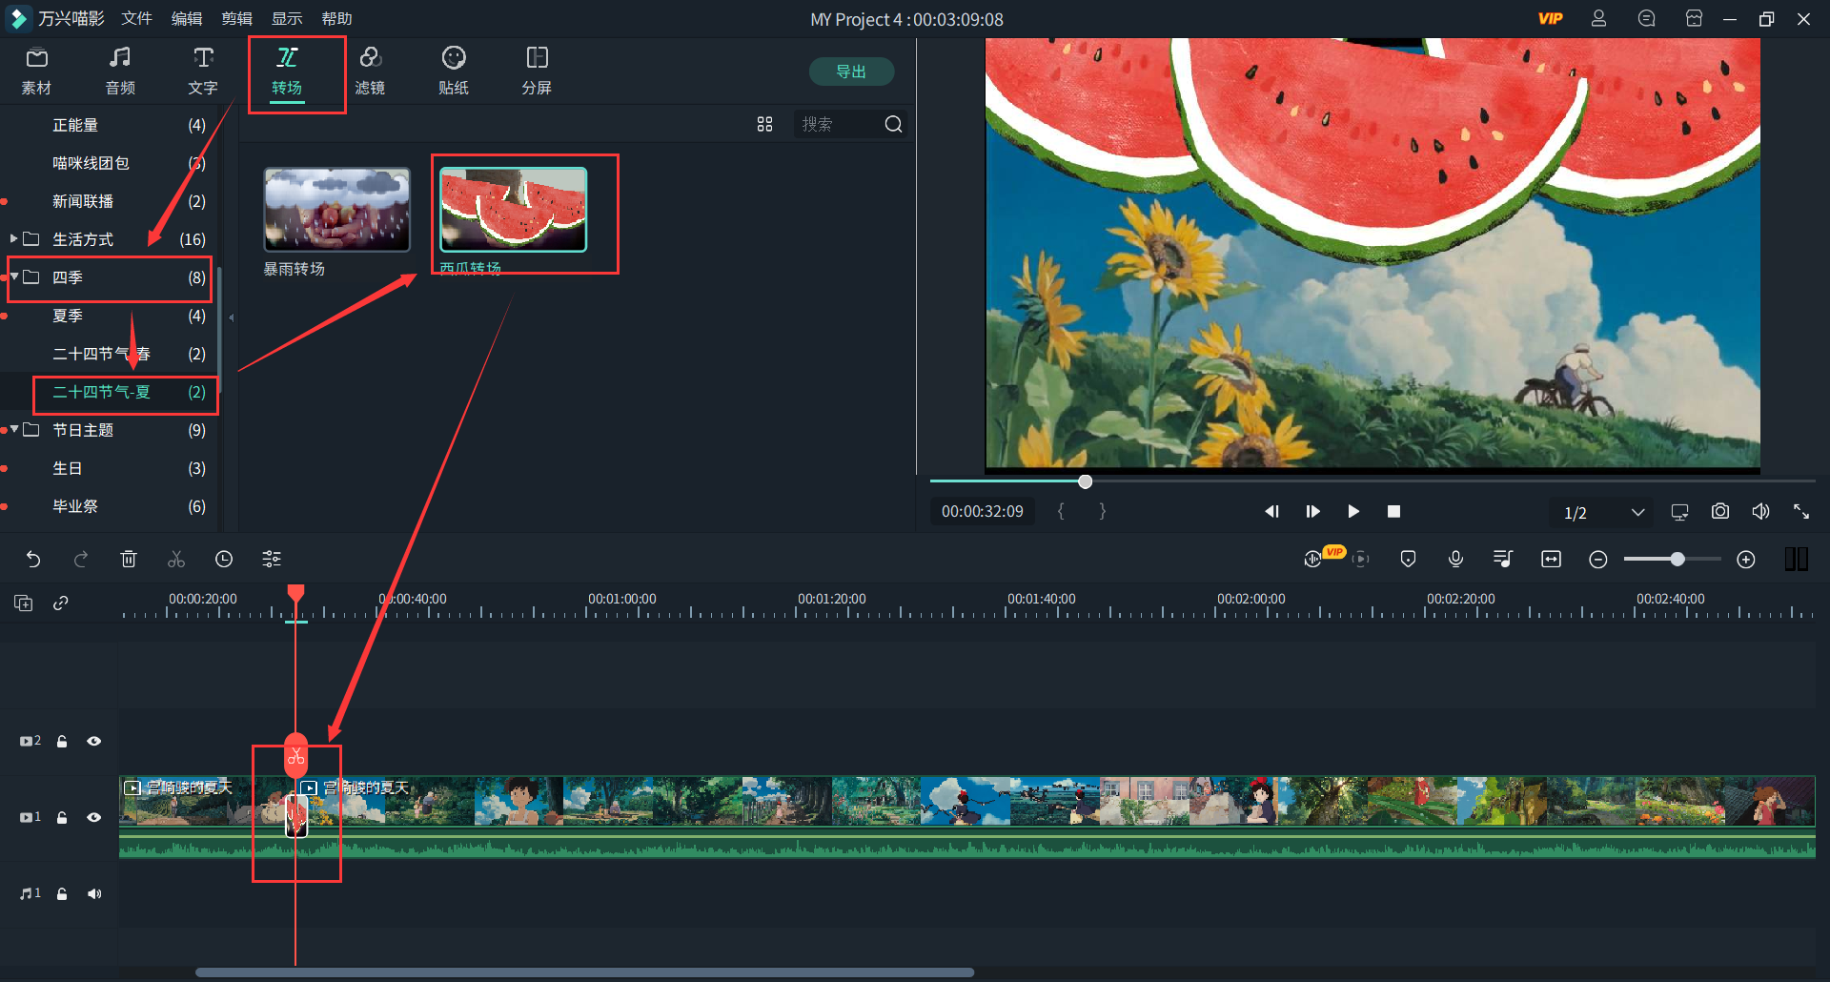
Task: Play the preview video
Action: coord(1352,512)
